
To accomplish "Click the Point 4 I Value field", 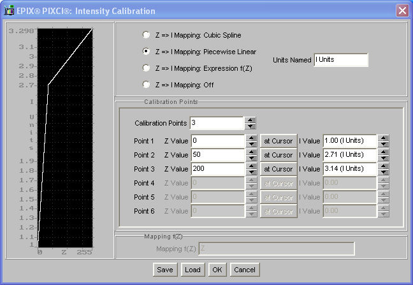I will [x=349, y=183].
